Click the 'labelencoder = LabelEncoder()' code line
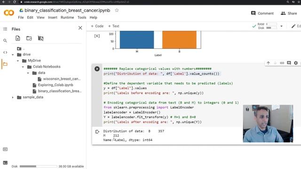301x169 pixels. tap(132, 112)
